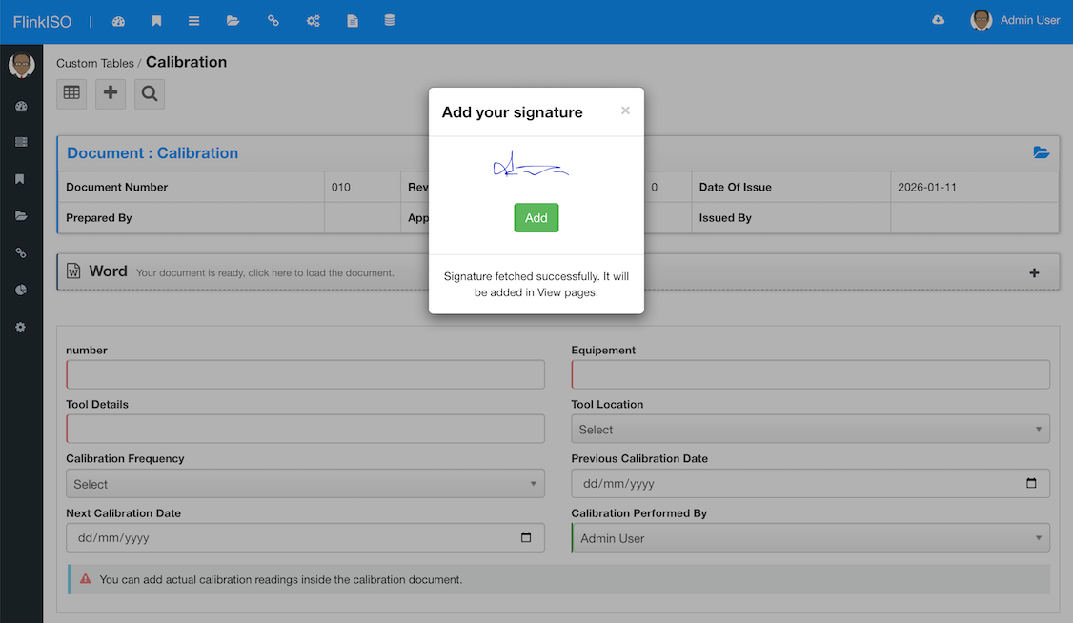This screenshot has width=1073, height=623.
Task: Click the cloud download icon in header
Action: [938, 20]
